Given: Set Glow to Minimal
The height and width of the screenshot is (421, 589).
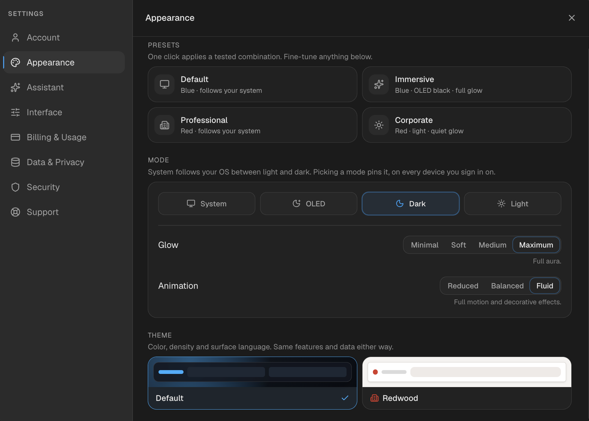Looking at the screenshot, I should click(425, 245).
